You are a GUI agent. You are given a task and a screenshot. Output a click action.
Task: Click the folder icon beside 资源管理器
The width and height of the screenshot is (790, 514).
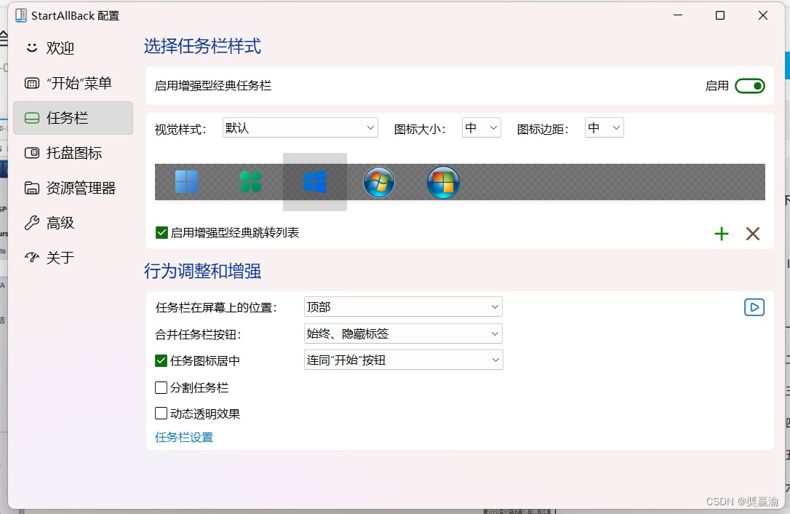tap(32, 188)
